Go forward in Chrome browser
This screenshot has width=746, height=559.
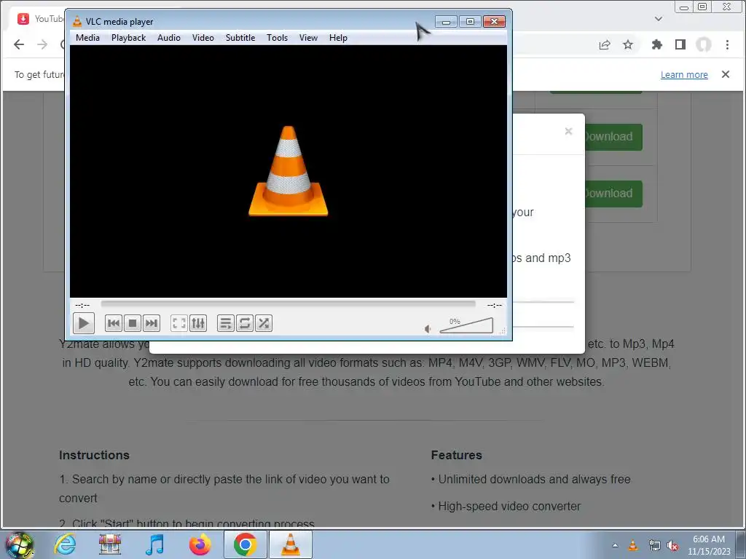coord(42,44)
